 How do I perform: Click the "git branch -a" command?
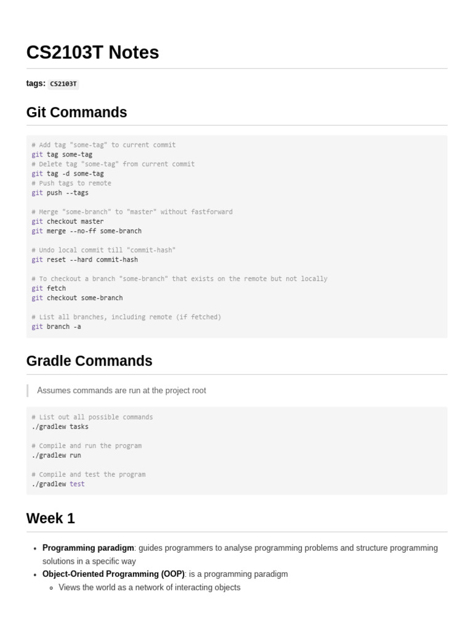(x=56, y=327)
